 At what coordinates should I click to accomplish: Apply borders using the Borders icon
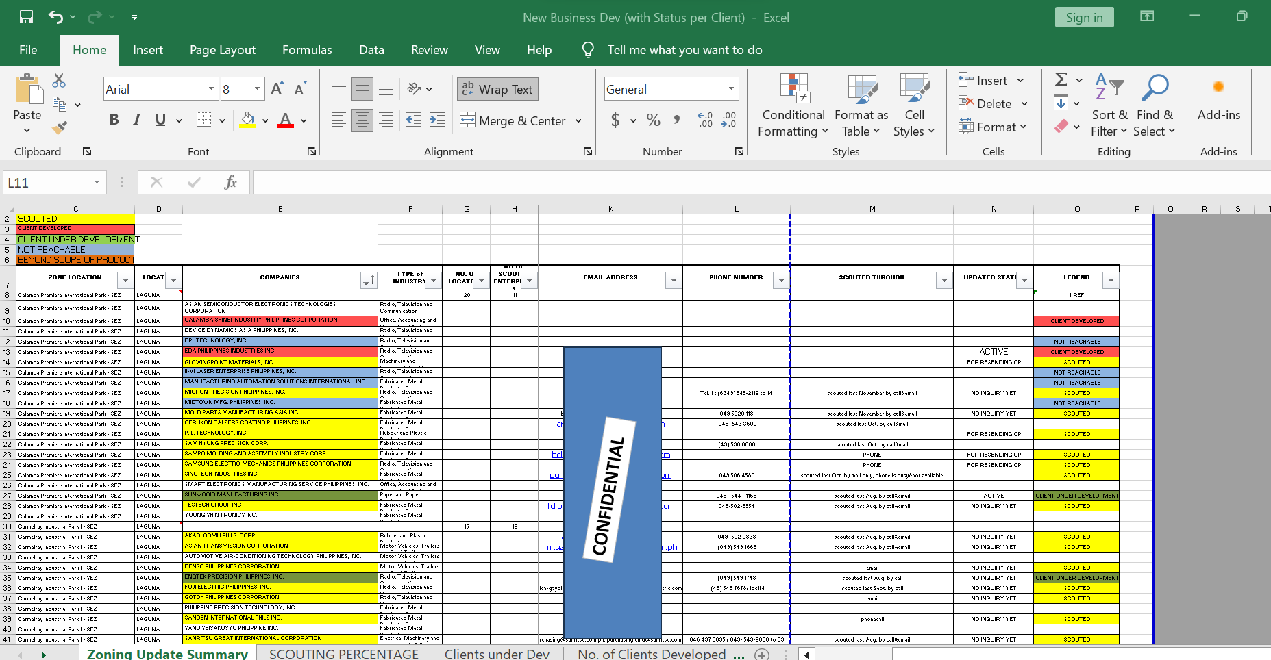203,120
